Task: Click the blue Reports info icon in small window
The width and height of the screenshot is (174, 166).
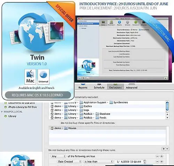Action: (119, 22)
